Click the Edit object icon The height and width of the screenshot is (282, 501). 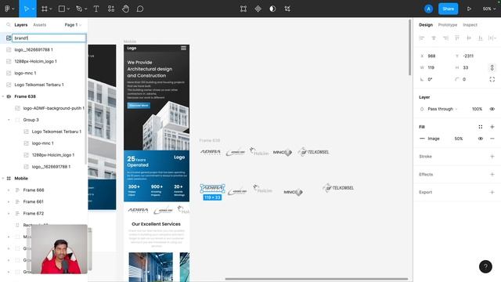pyautogui.click(x=243, y=9)
